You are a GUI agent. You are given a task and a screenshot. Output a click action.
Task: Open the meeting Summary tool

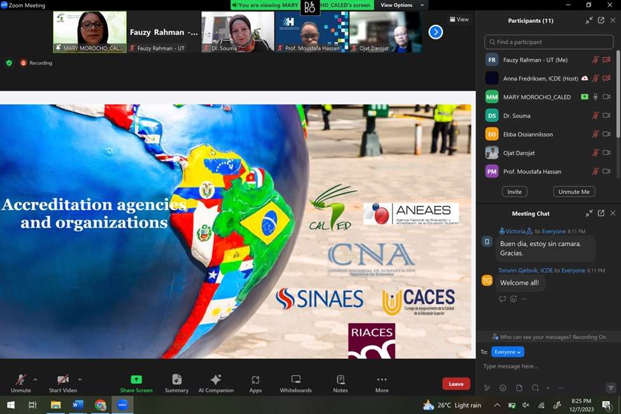[176, 383]
